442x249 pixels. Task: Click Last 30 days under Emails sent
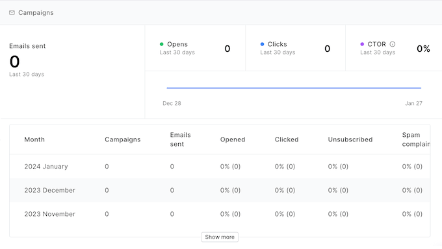tap(27, 75)
